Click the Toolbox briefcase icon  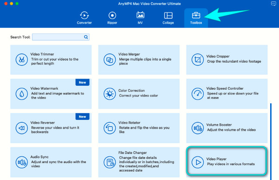(x=196, y=15)
